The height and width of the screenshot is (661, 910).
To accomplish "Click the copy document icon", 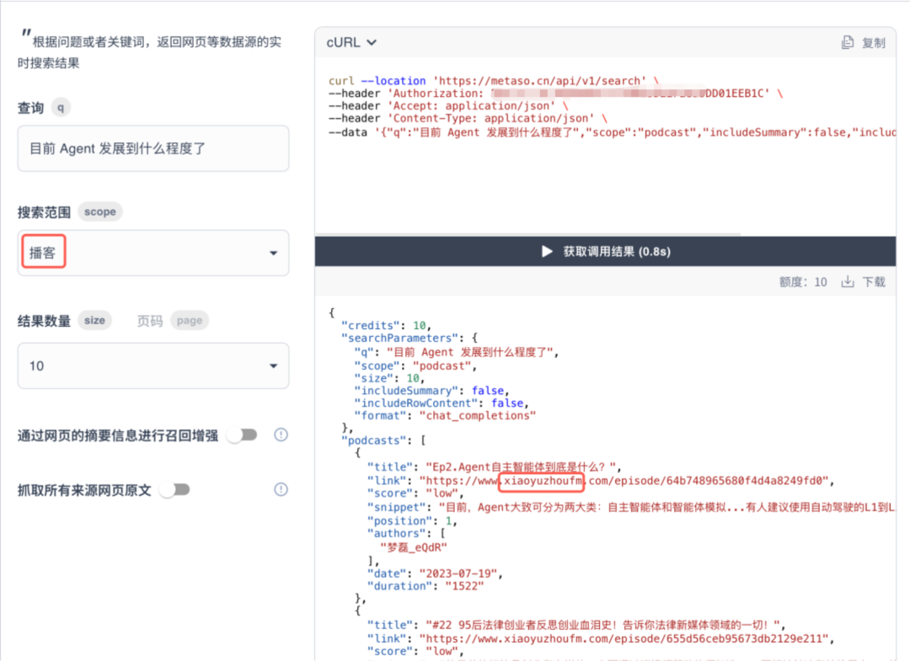I will 848,42.
